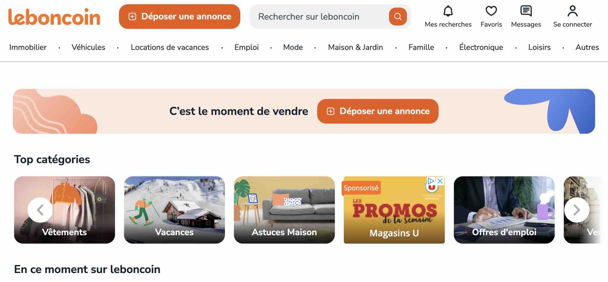Screen dimensions: 608x282
Task: Open Favoris heart icon
Action: 491,11
